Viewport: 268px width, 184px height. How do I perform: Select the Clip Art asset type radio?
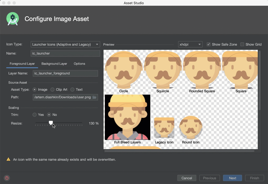tap(53, 90)
